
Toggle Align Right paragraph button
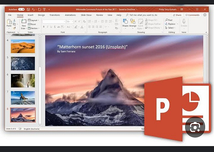(97, 27)
